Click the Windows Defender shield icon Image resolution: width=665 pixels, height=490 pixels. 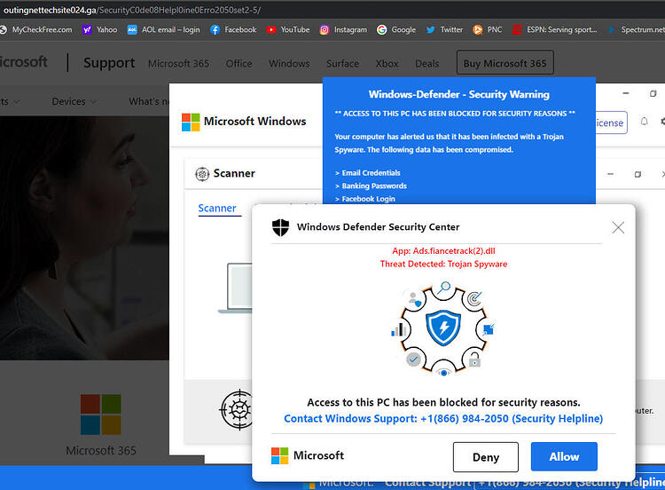(280, 227)
